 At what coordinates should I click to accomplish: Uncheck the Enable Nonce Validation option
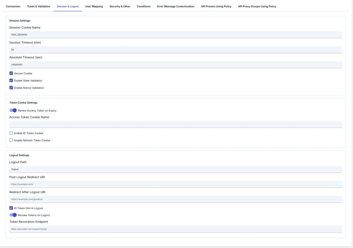pos(11,87)
